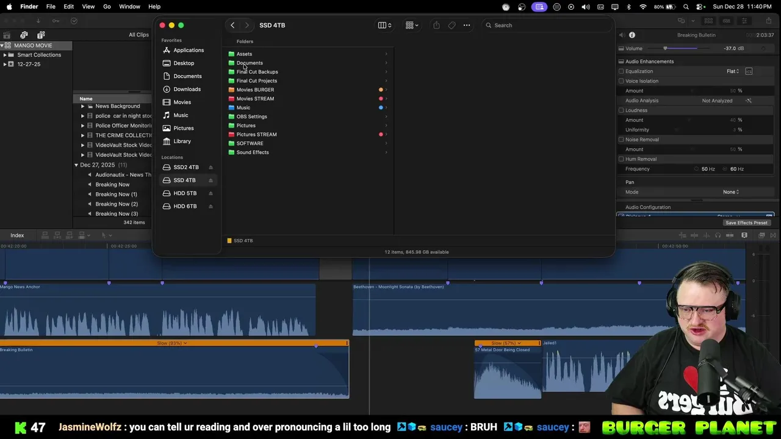Go back in Finder window
The width and height of the screenshot is (781, 439).
[x=232, y=25]
